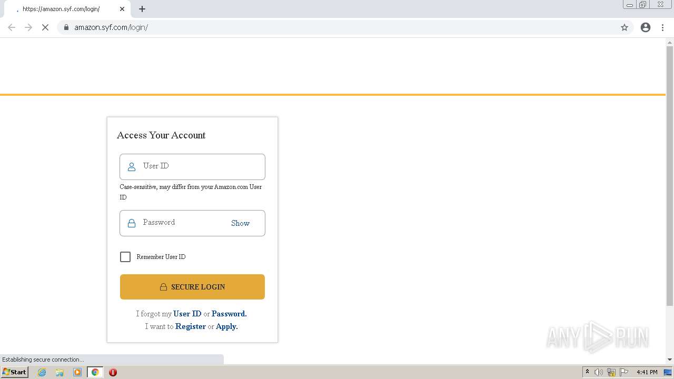This screenshot has width=674, height=379.
Task: Follow the forgot User ID link
Action: click(187, 314)
